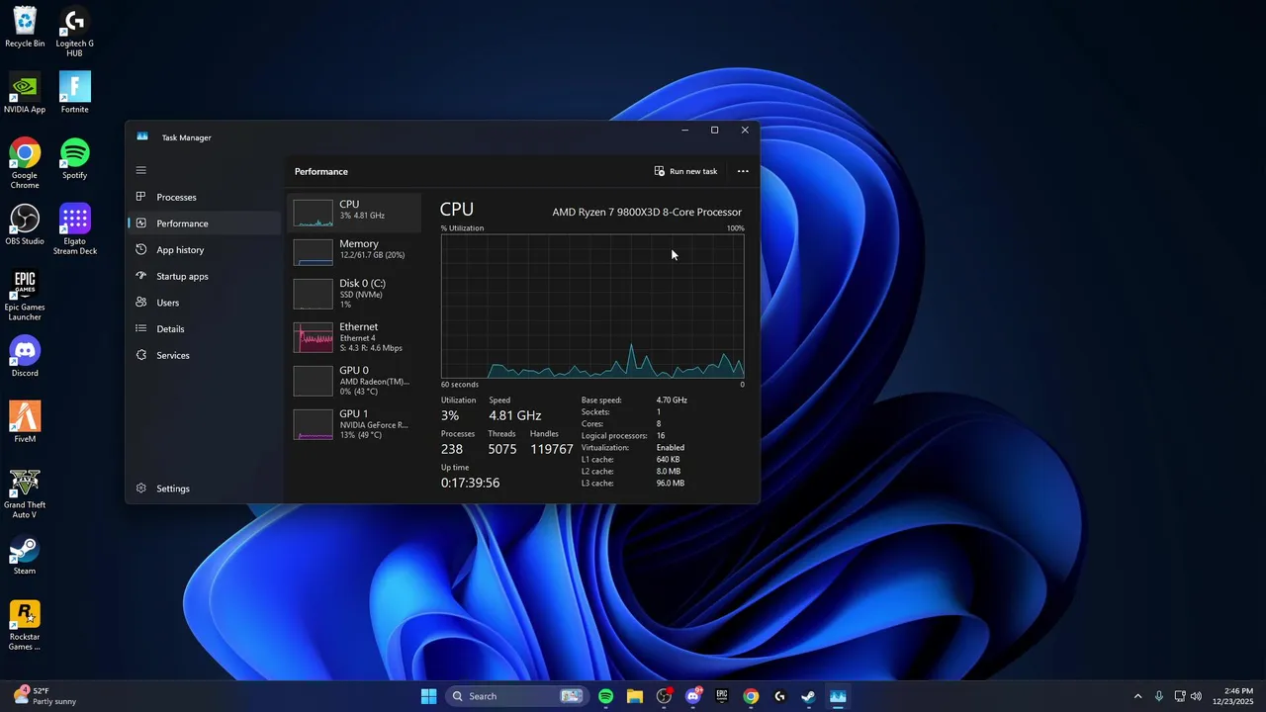This screenshot has width=1266, height=712.
Task: Open Logitech G HUB from taskbar
Action: [780, 696]
